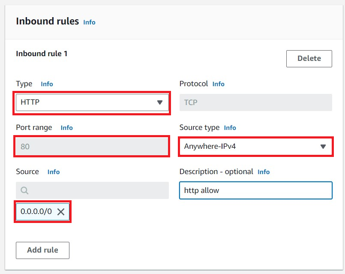This screenshot has width=345, height=274.
Task: Show Info for Port range
Action: tap(66, 128)
